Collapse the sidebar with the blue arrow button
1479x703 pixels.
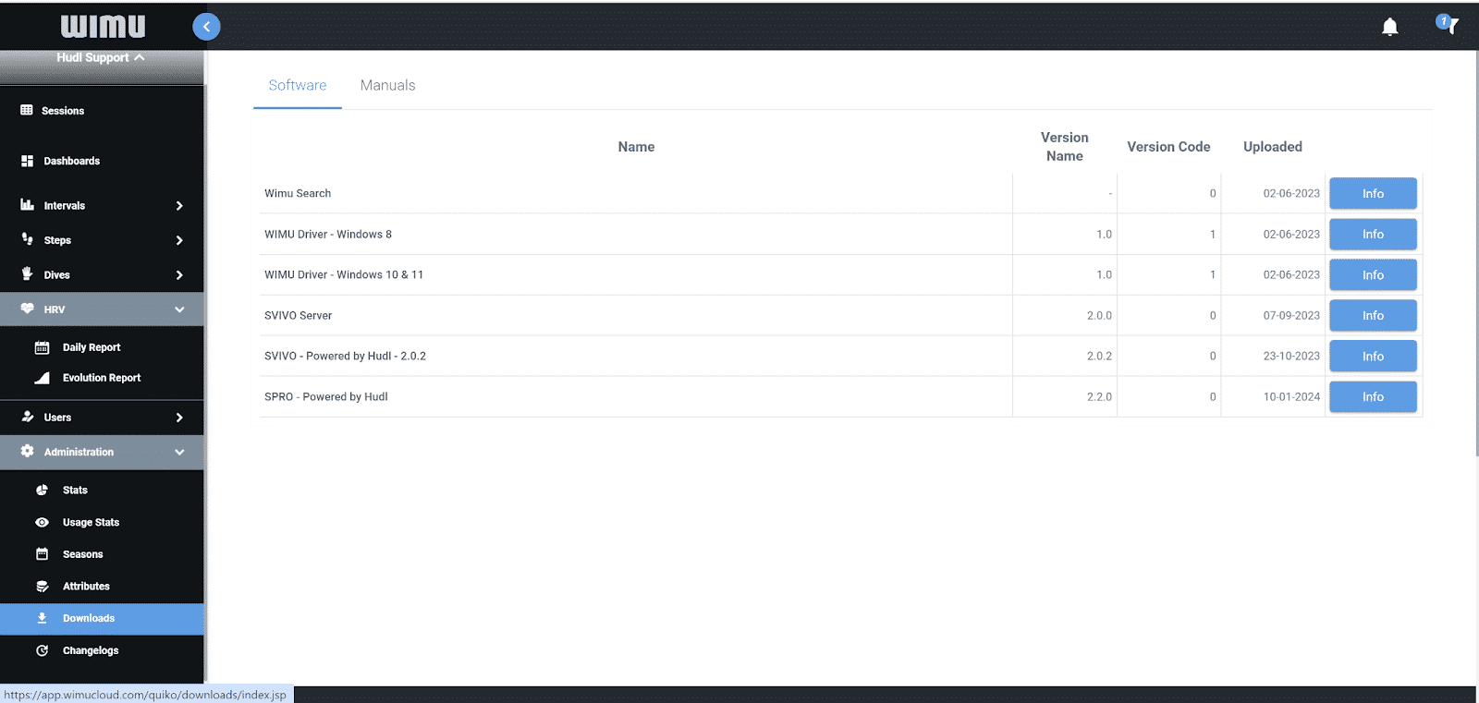click(x=206, y=27)
